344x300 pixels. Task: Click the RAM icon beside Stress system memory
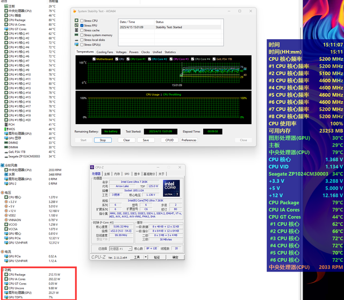click(76, 35)
